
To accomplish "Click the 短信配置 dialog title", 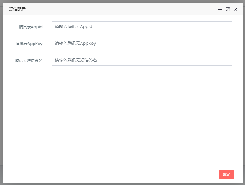I will (x=17, y=9).
